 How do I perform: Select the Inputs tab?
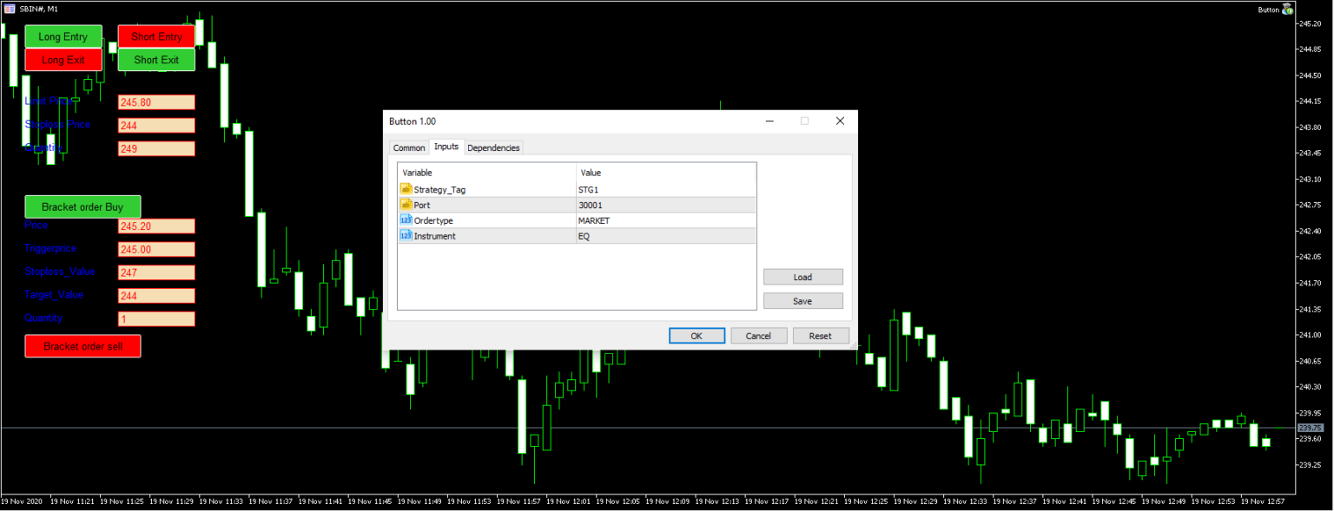[446, 147]
